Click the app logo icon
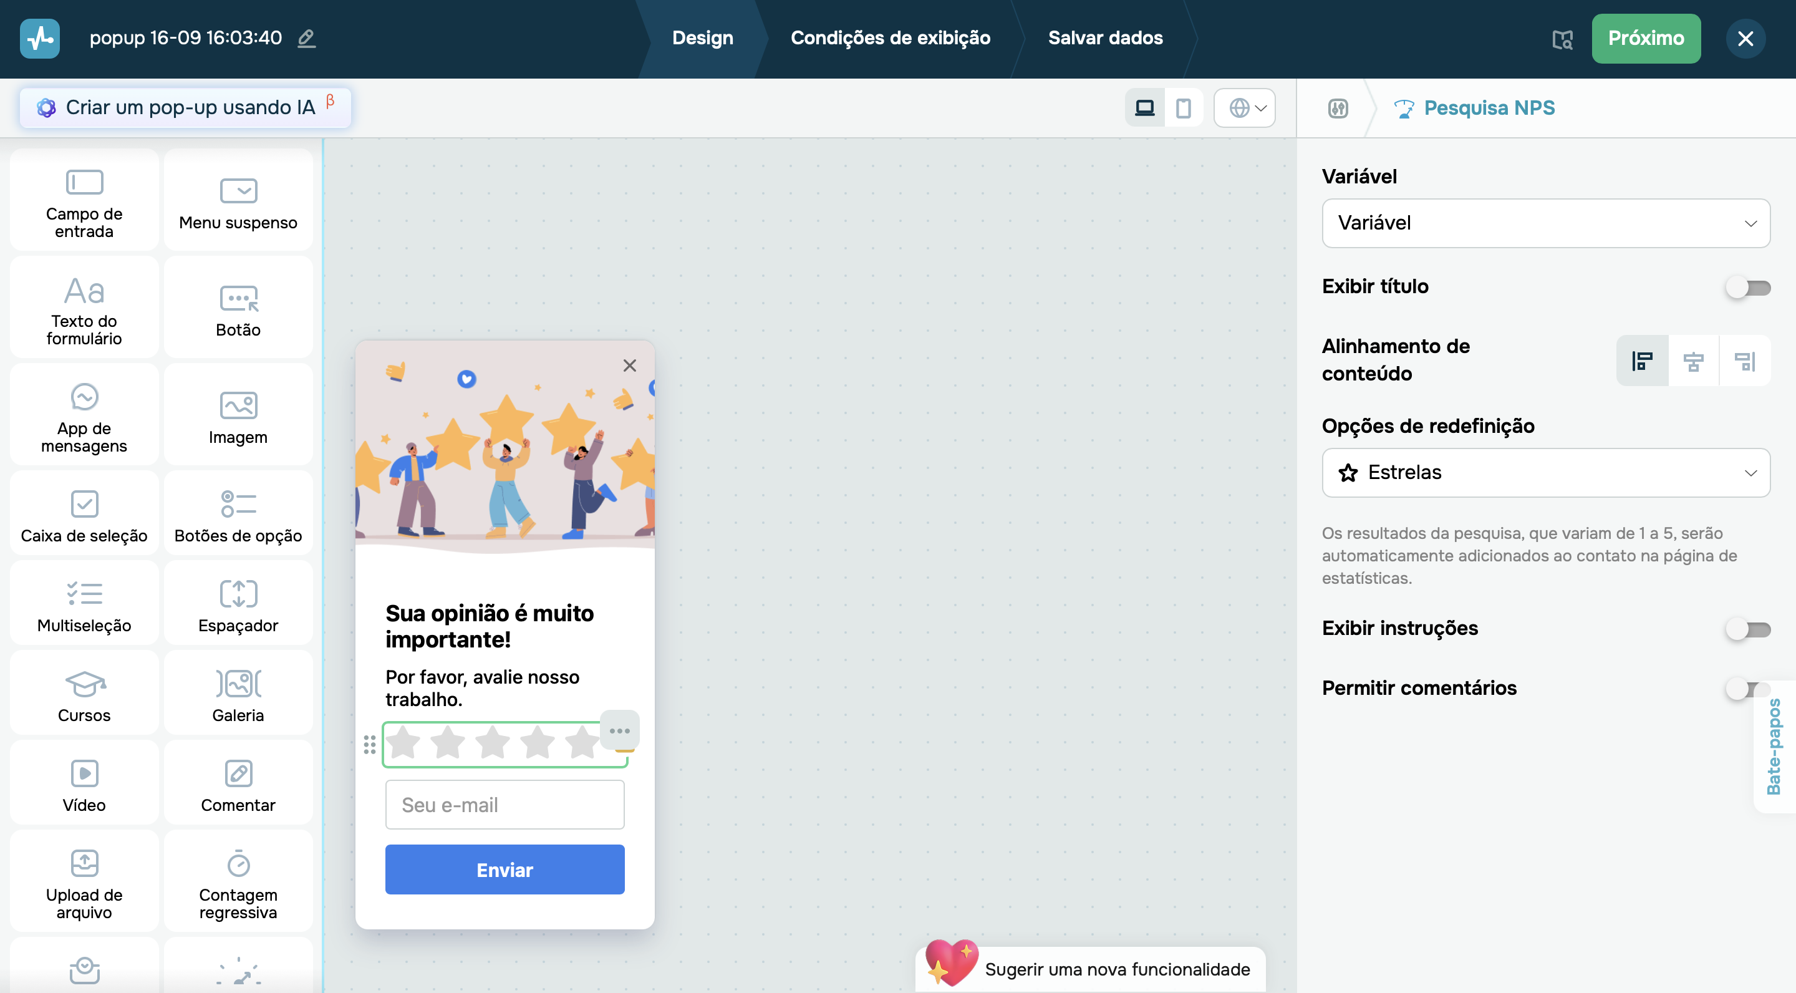This screenshot has height=993, width=1796. click(x=40, y=37)
